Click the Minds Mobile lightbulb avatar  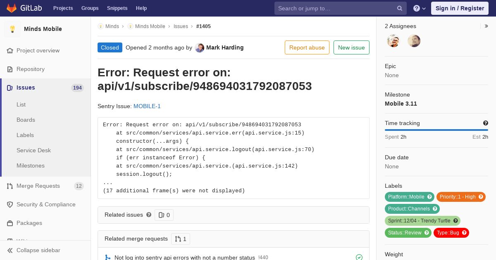coord(12,29)
